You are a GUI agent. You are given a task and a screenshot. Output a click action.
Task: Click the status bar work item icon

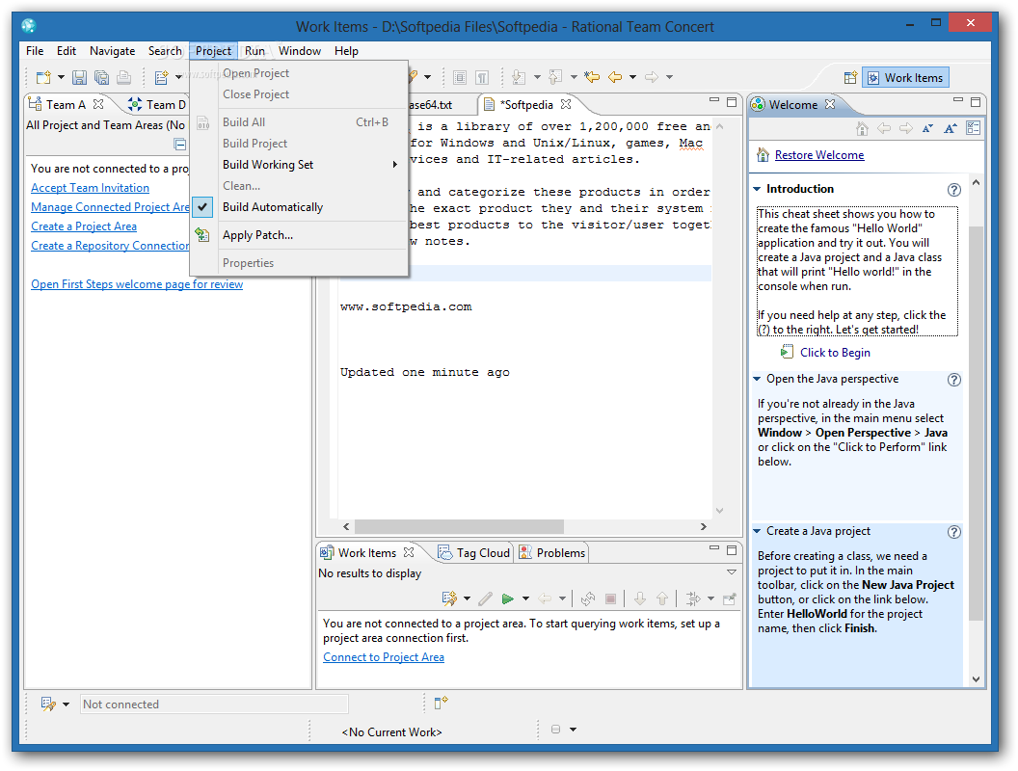(x=49, y=705)
